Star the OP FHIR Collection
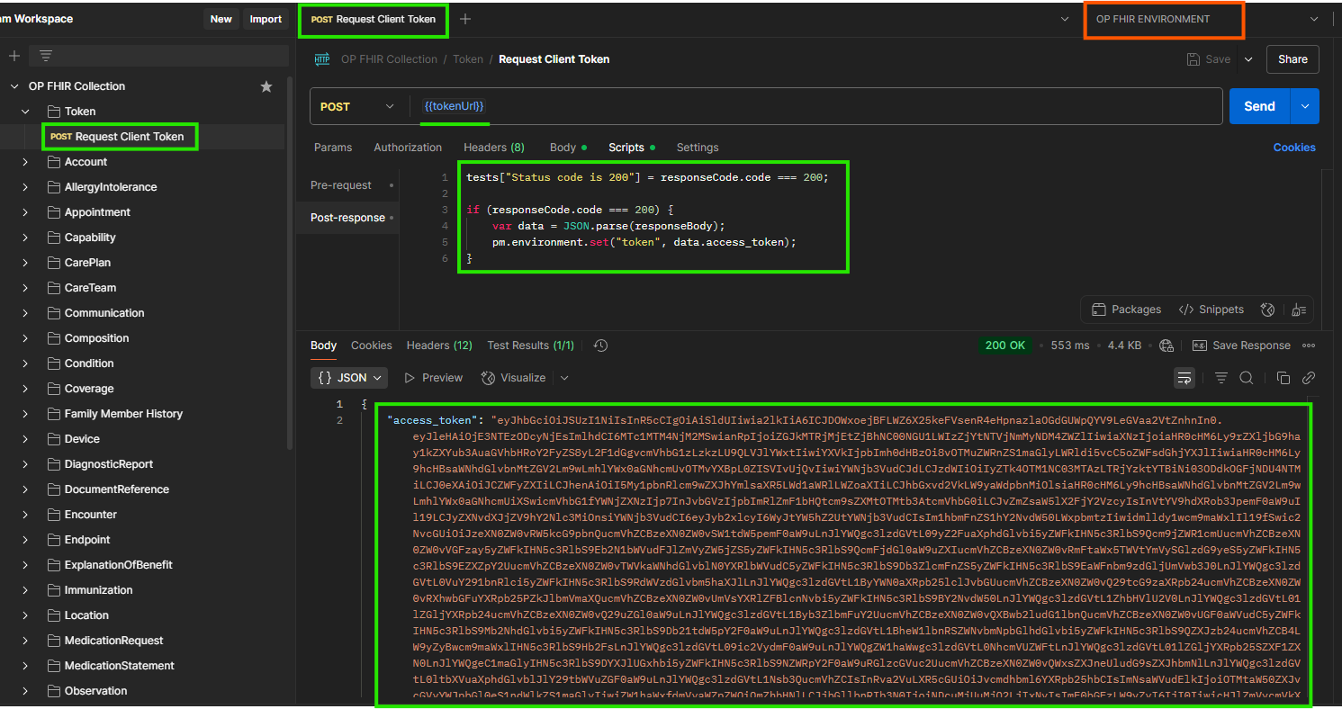1342x709 pixels. [266, 86]
